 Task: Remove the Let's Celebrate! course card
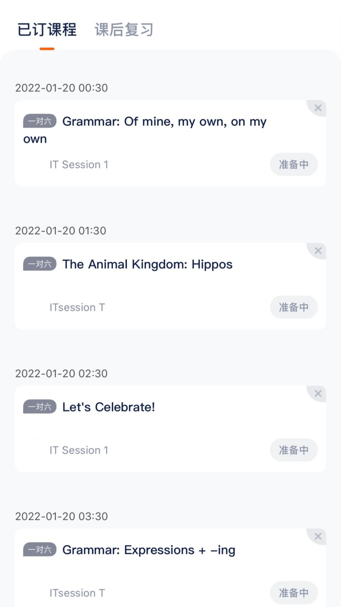click(x=318, y=394)
